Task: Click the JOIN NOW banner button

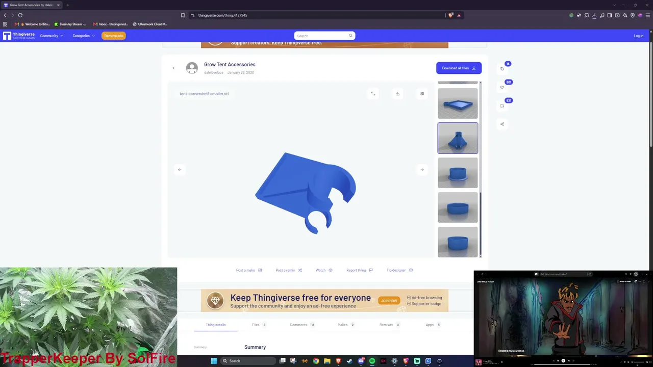Action: (x=389, y=301)
